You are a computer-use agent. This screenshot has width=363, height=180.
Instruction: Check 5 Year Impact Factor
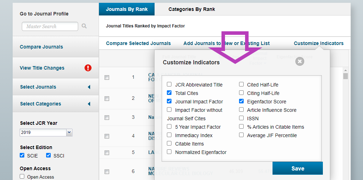169,127
